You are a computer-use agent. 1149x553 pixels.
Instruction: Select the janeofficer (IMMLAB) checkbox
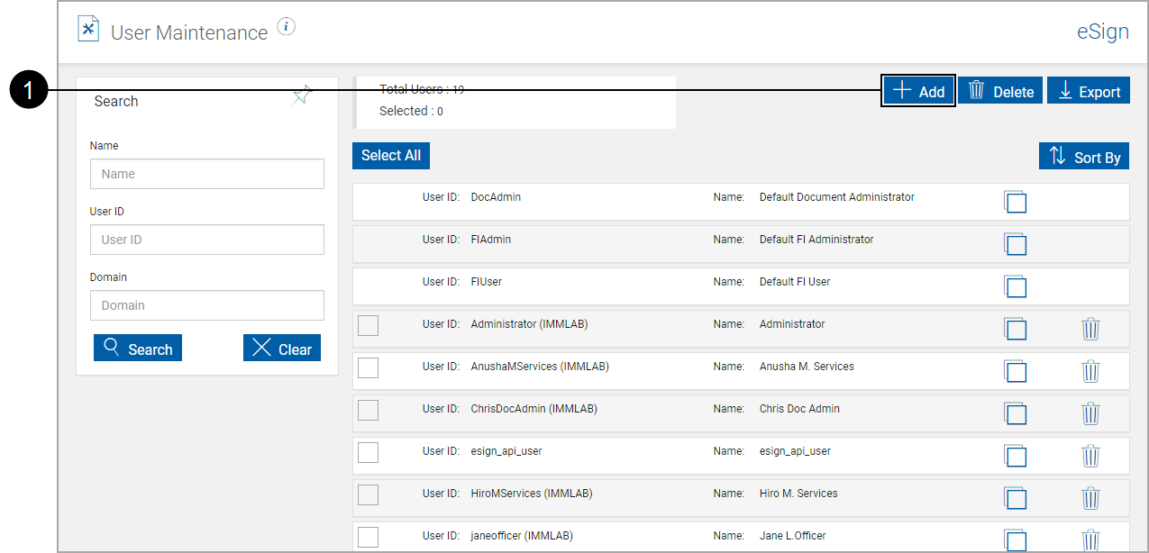368,537
